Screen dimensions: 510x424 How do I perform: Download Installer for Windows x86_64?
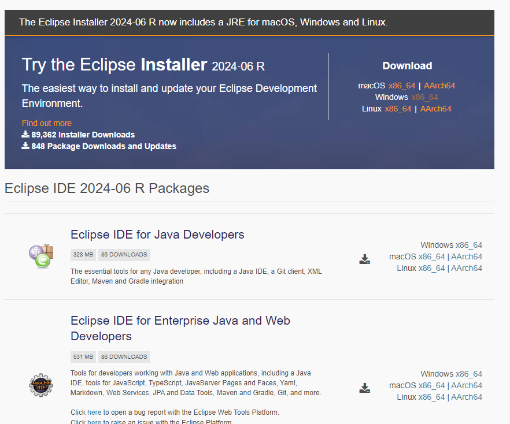coord(425,98)
